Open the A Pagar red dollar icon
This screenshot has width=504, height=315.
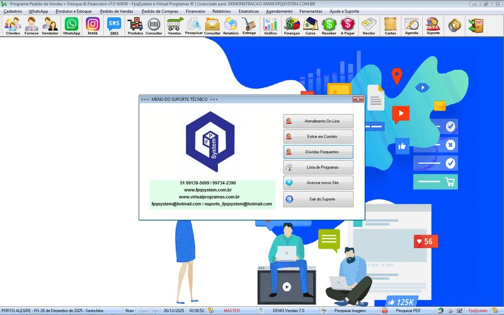[348, 26]
